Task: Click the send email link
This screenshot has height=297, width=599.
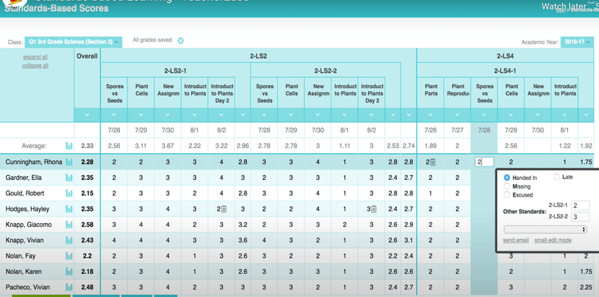Action: 517,240
